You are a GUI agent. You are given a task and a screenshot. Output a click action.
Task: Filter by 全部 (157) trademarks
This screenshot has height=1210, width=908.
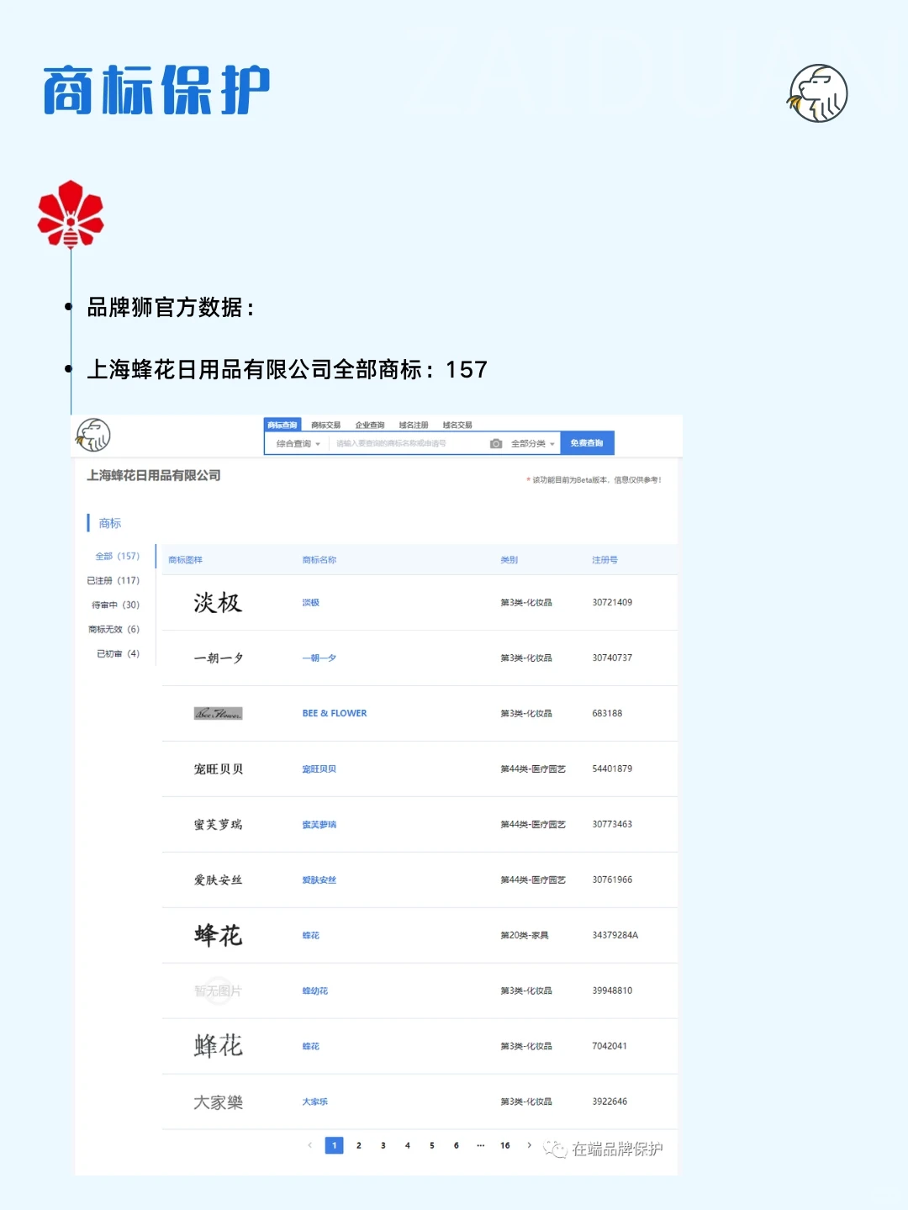(117, 556)
